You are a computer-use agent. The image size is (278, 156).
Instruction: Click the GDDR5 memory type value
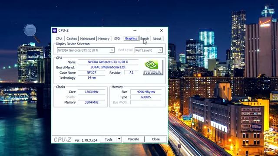click(146, 97)
